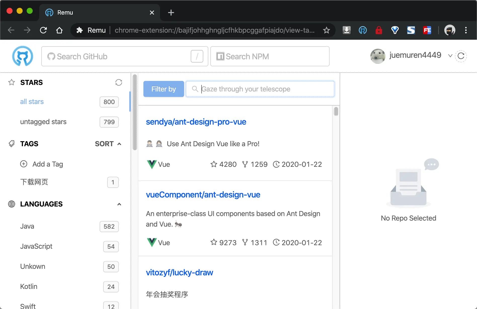
Task: Click the 年会抽奖程序 description text
Action: coord(167,294)
